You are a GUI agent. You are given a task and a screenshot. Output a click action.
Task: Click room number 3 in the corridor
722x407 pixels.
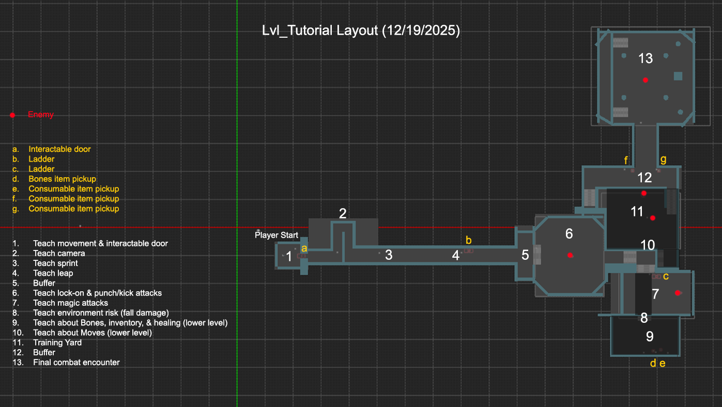pyautogui.click(x=389, y=255)
